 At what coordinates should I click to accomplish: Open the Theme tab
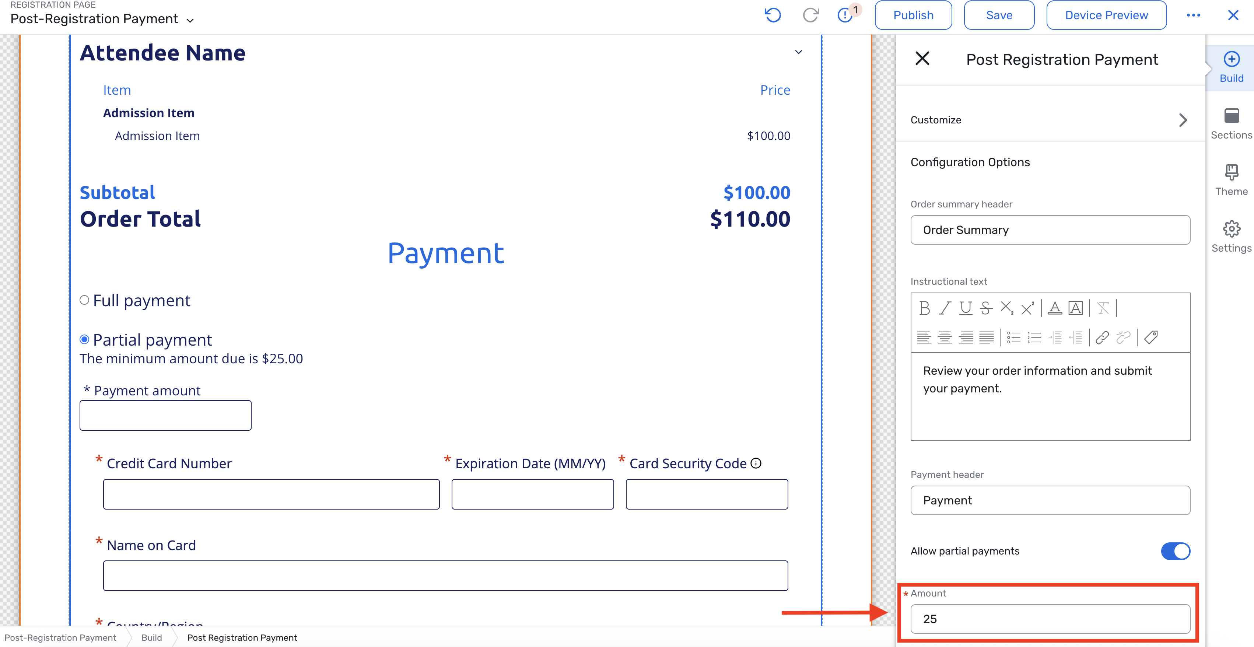[1231, 180]
